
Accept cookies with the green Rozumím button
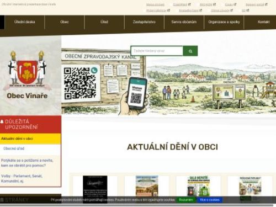186,200
